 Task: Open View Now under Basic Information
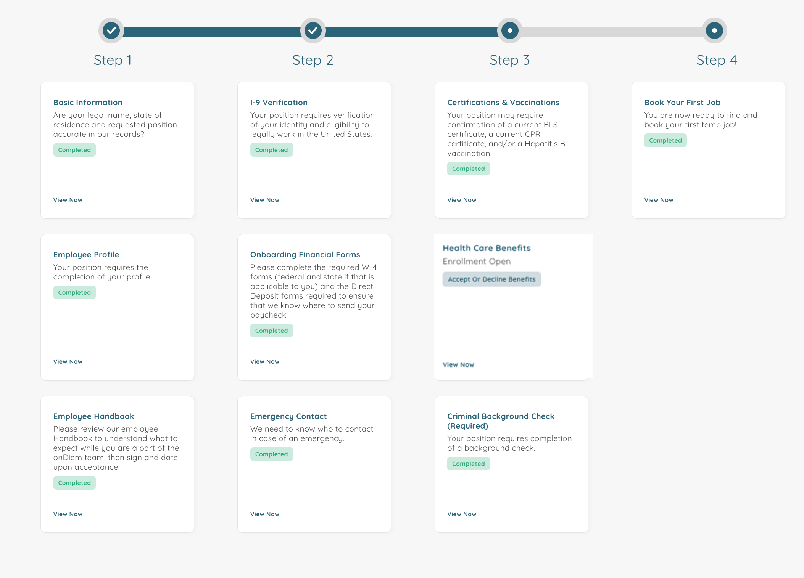68,200
